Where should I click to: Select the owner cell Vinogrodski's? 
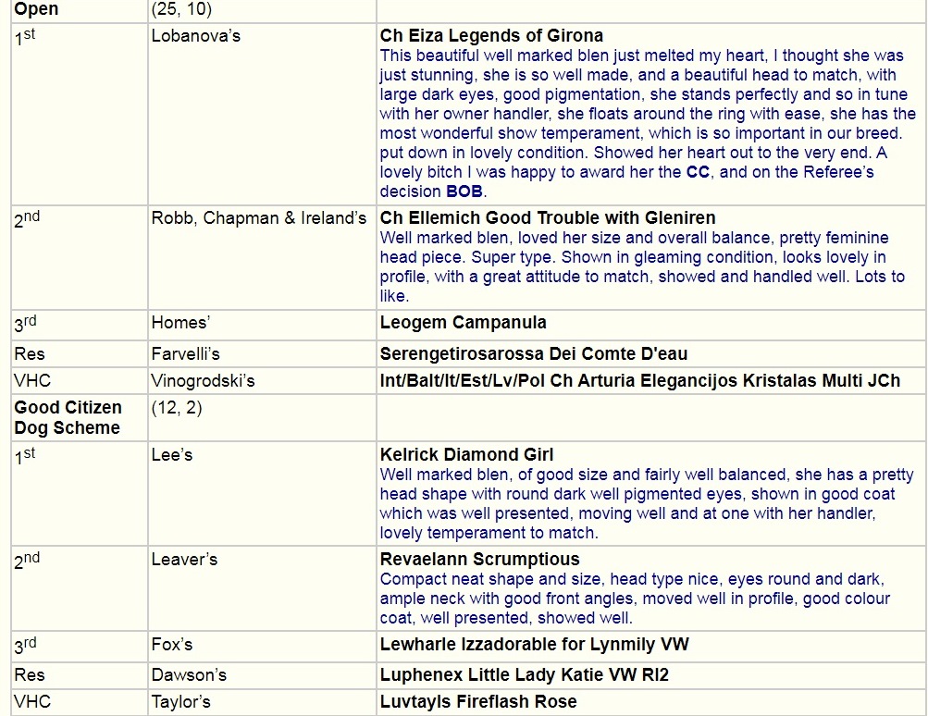(203, 380)
